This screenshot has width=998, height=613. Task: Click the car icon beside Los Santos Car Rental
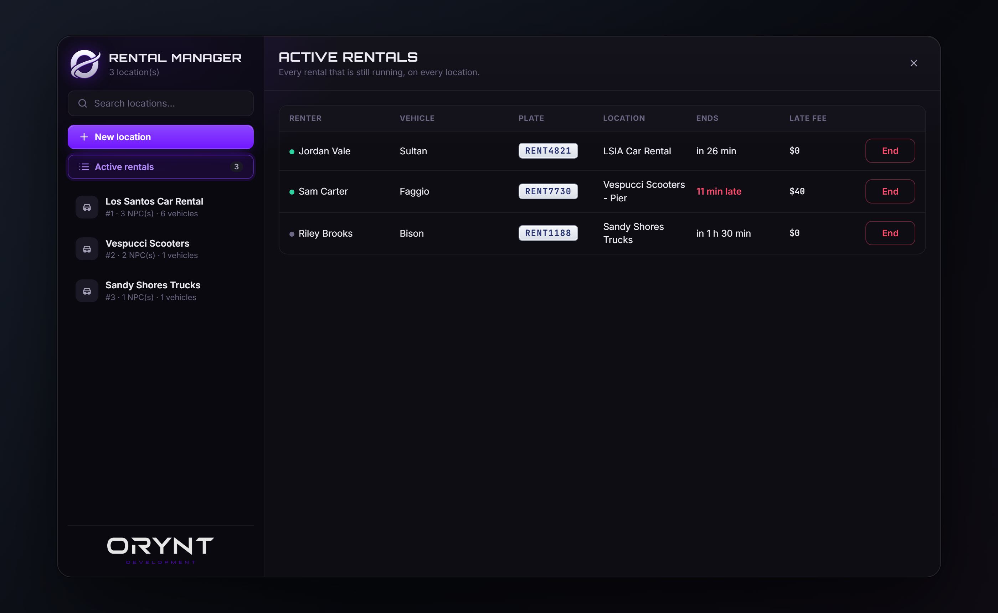click(87, 207)
